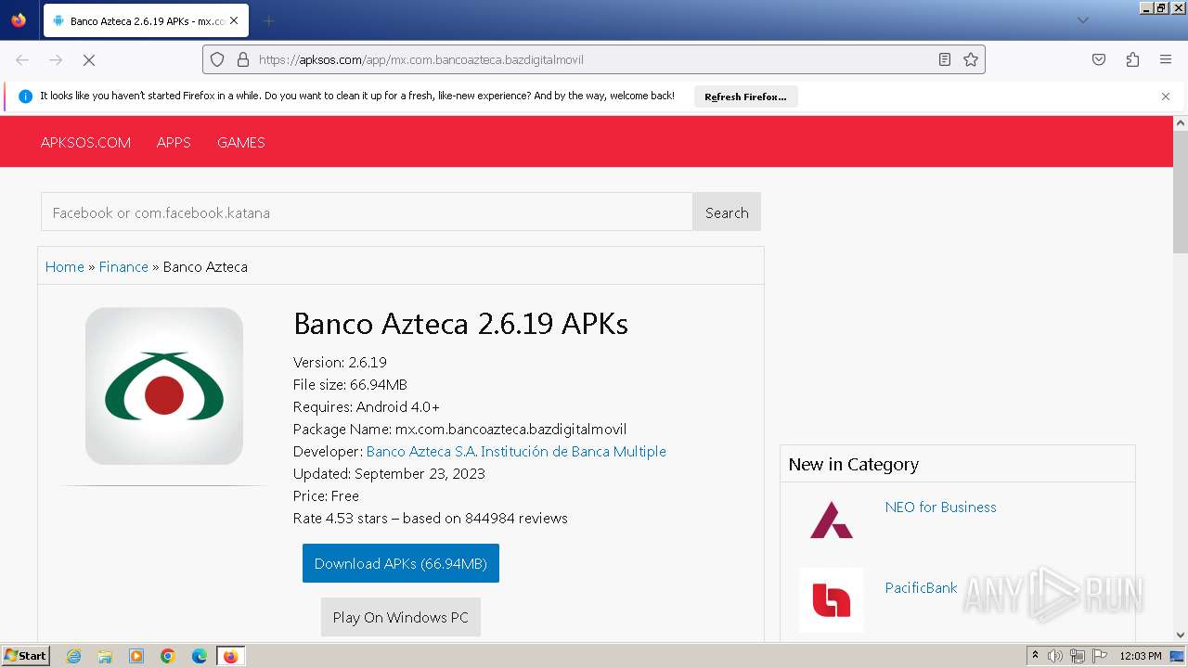Click the New in Category heading
The height and width of the screenshot is (668, 1188).
click(854, 464)
